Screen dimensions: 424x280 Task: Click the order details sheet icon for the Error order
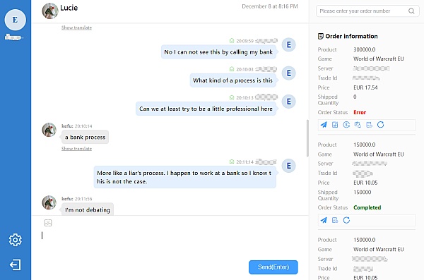[x=369, y=125]
